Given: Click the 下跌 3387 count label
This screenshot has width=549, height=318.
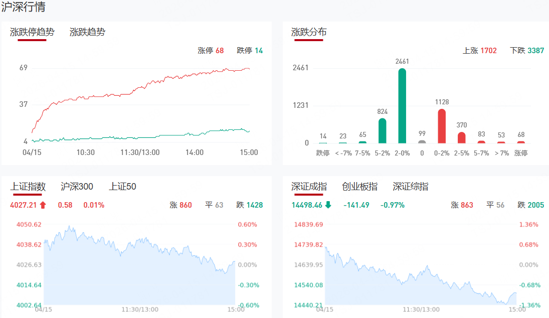Looking at the screenshot, I should (x=526, y=50).
